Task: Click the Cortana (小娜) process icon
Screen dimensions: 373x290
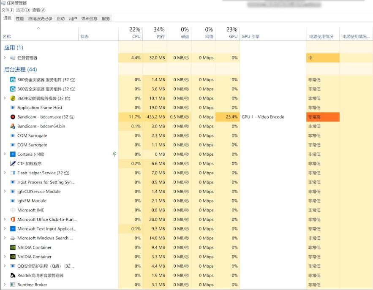Action: [13, 154]
